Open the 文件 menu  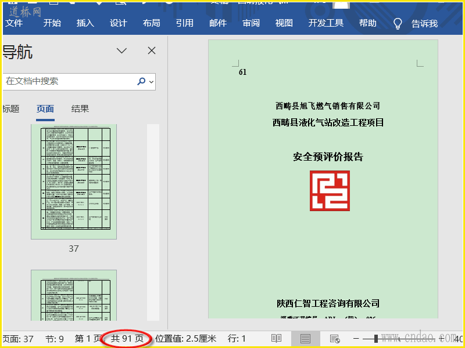coord(14,23)
